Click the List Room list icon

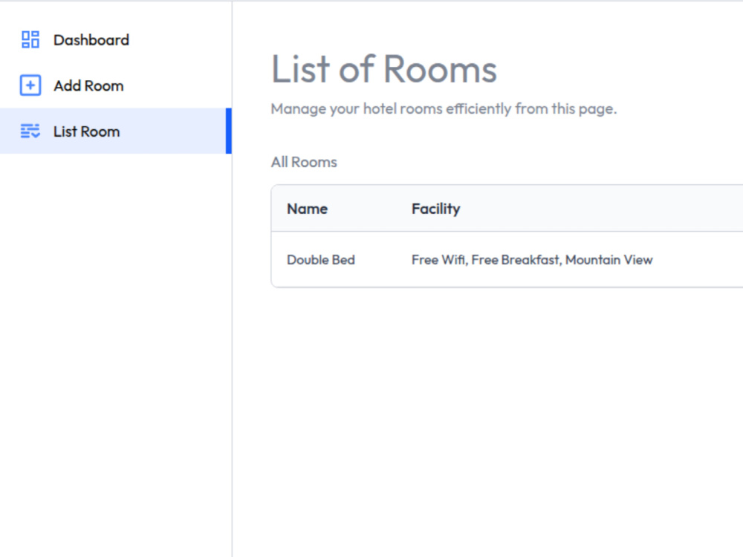click(x=30, y=131)
